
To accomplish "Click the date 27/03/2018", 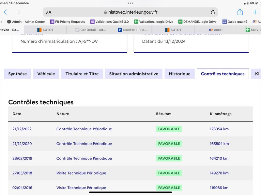I will (22, 173).
